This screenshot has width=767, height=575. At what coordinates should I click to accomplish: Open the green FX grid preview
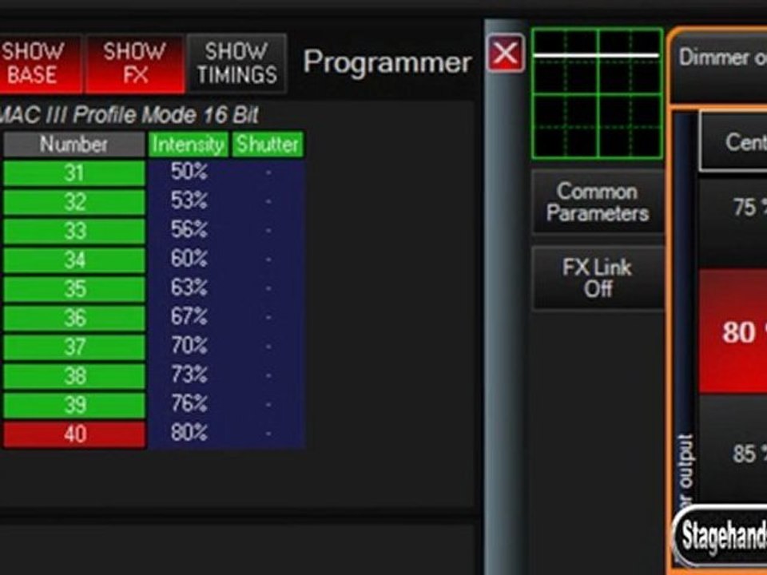(598, 94)
